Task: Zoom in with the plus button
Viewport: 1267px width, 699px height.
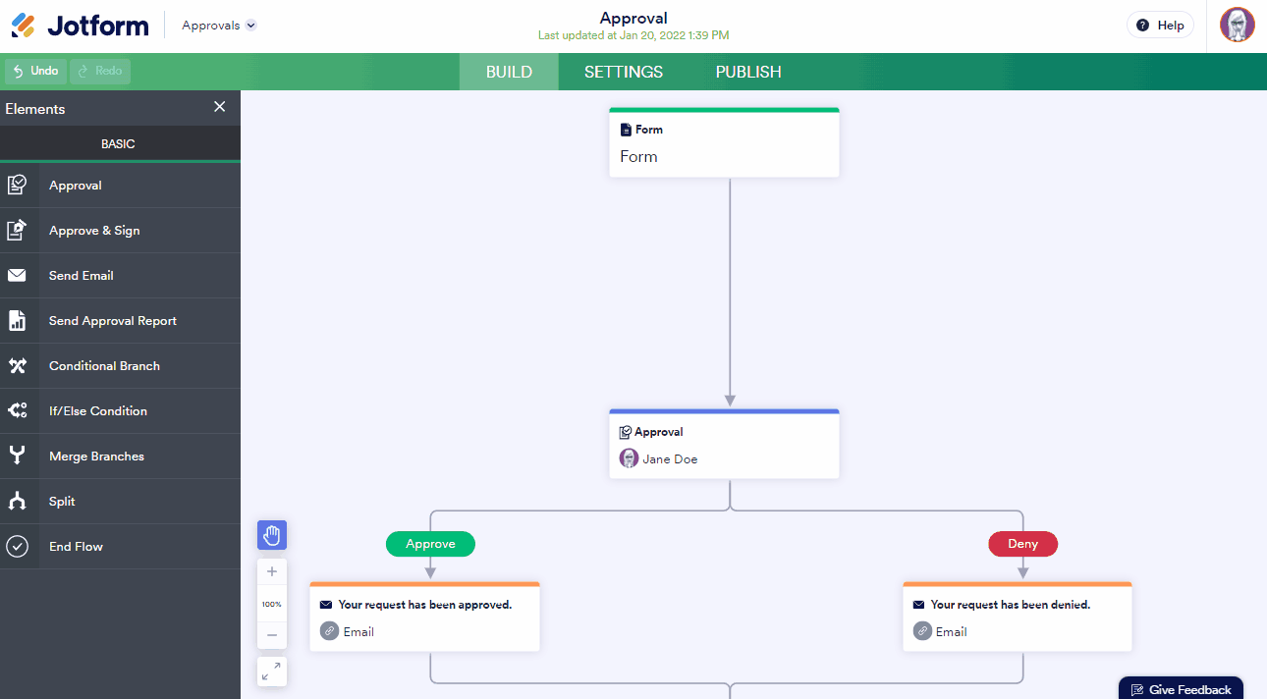Action: coord(272,572)
